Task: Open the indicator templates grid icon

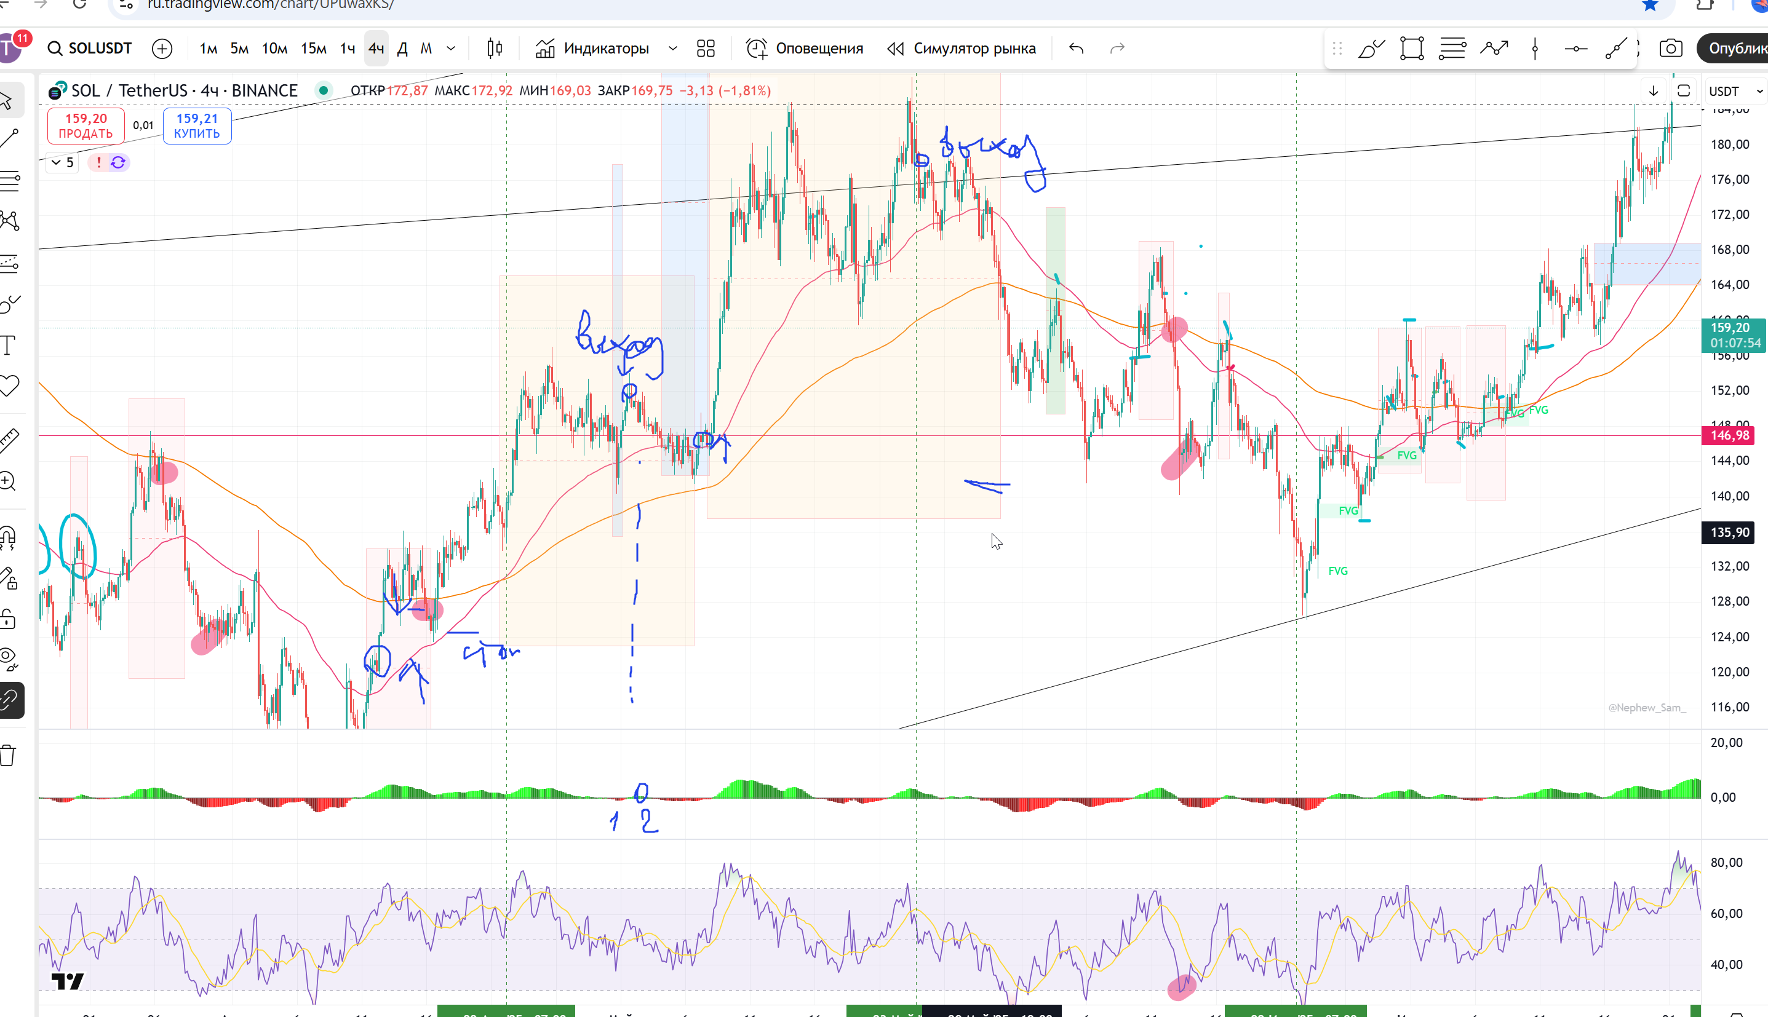Action: 706,48
